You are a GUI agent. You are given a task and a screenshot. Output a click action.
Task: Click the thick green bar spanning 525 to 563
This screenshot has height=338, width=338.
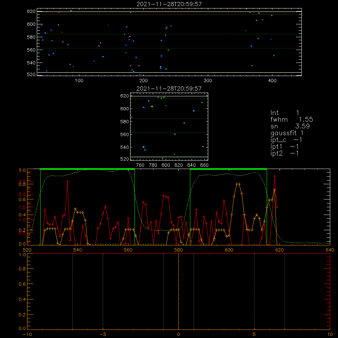[x=88, y=169]
